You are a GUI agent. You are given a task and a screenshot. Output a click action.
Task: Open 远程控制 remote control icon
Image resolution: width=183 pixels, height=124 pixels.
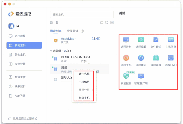point(126,40)
